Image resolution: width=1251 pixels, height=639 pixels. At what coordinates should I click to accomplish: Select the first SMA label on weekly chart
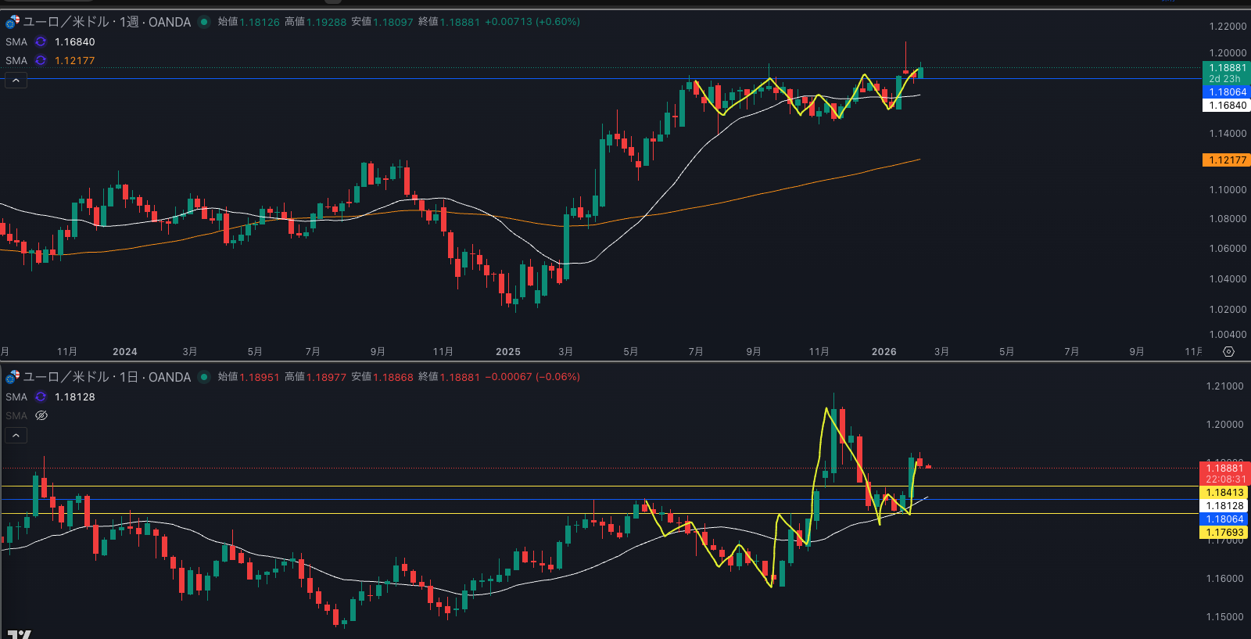point(16,42)
